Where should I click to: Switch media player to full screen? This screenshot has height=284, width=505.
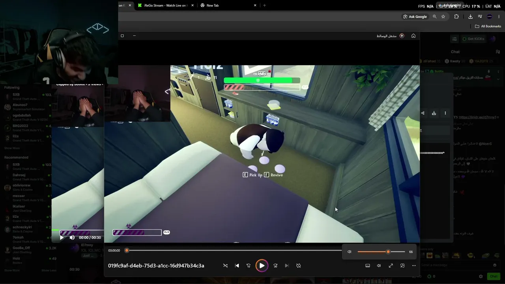click(391, 266)
